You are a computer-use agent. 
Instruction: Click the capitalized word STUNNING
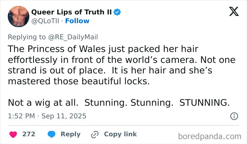(x=204, y=103)
